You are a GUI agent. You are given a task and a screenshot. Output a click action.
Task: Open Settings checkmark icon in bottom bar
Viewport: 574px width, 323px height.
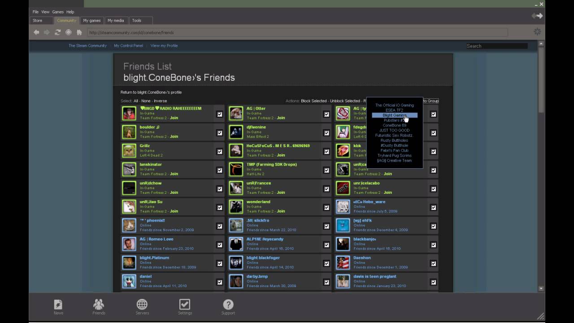pyautogui.click(x=185, y=307)
